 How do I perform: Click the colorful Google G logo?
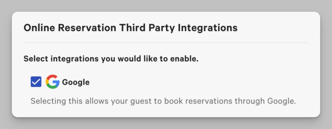pyautogui.click(x=53, y=82)
